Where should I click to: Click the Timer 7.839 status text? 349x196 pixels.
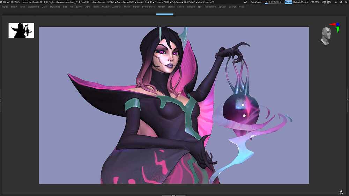point(162,2)
